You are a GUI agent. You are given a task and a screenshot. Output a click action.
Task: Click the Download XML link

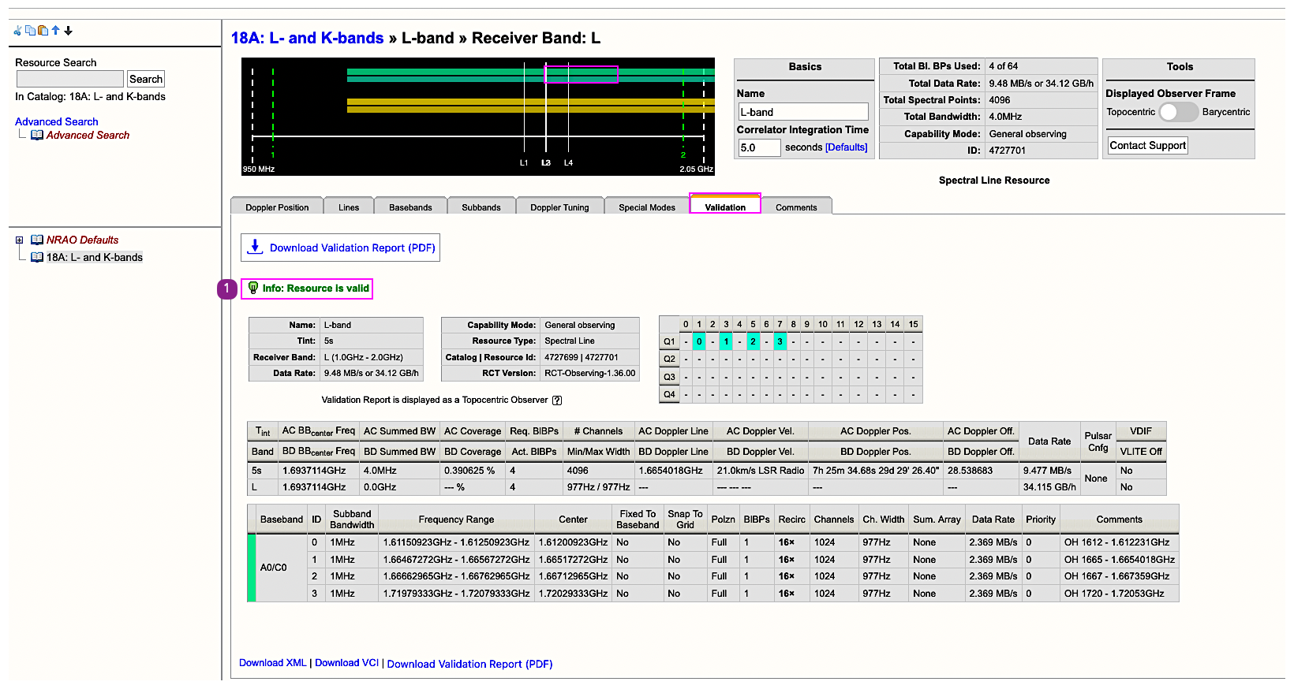pyautogui.click(x=272, y=663)
